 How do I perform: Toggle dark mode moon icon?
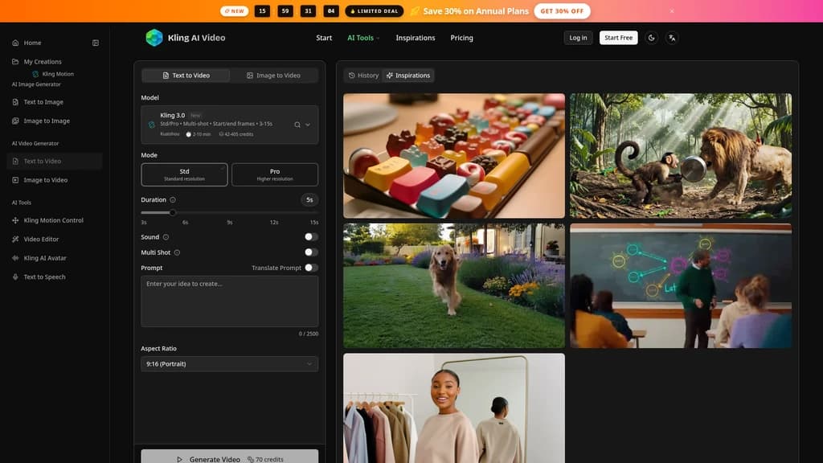click(651, 38)
